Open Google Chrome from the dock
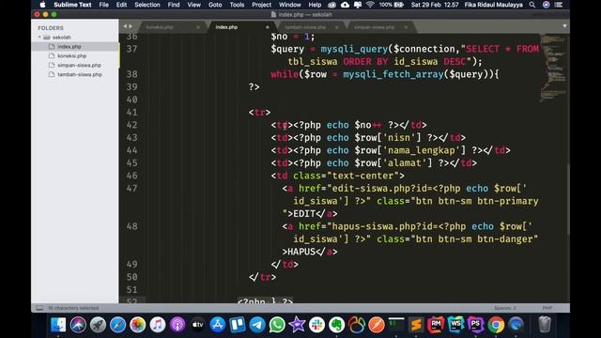Viewport: 601px width, 338px height. tap(496, 325)
